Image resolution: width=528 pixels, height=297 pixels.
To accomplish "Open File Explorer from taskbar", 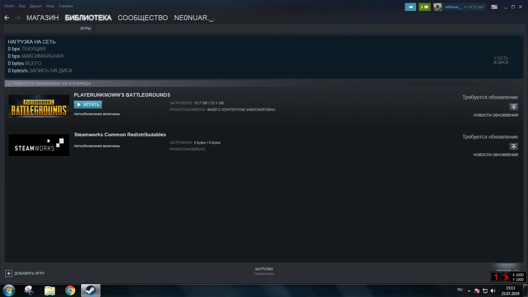I will tap(49, 290).
